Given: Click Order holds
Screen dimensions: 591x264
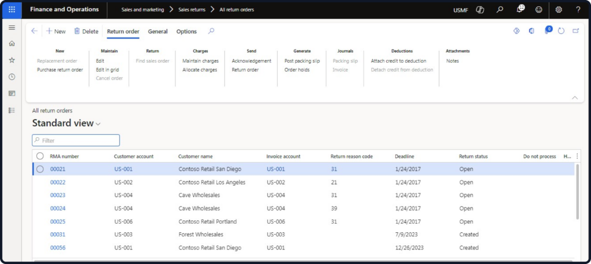Looking at the screenshot, I should point(297,70).
